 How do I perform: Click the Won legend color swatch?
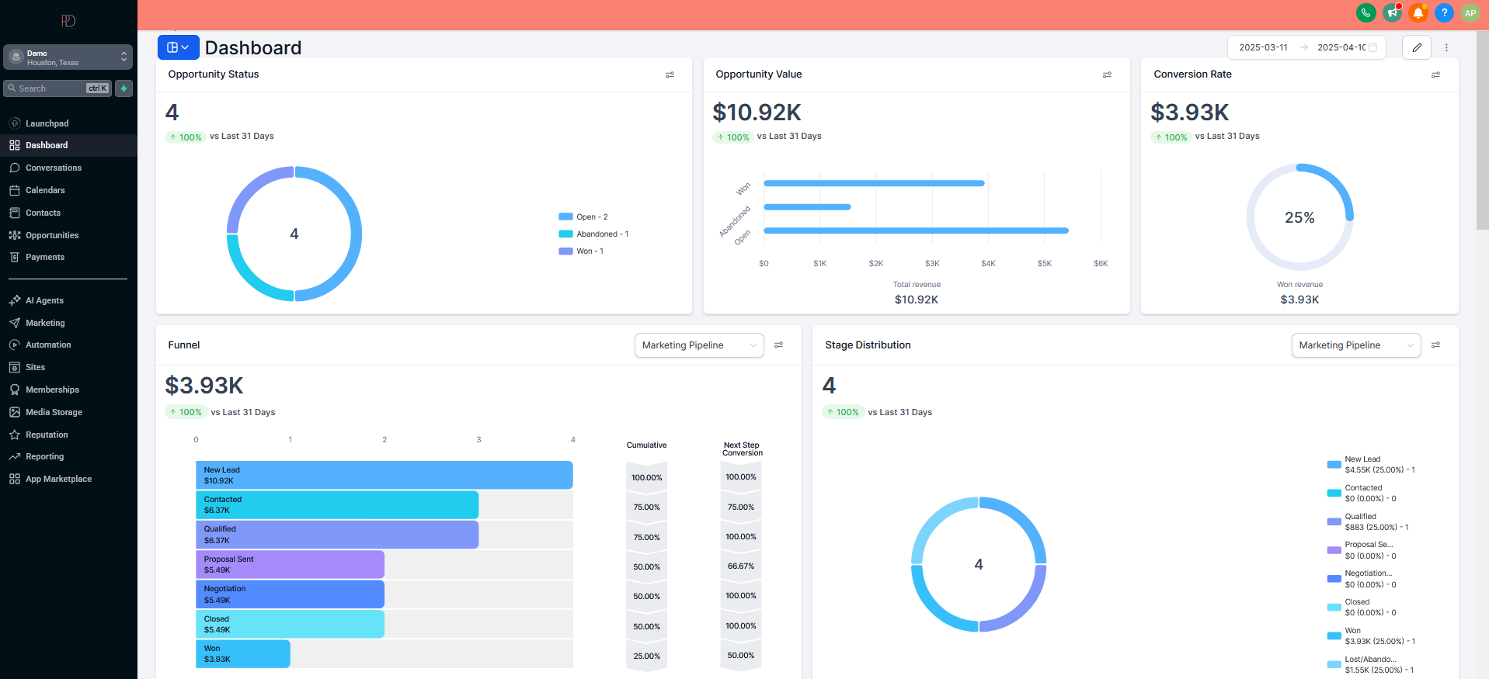pyautogui.click(x=565, y=251)
